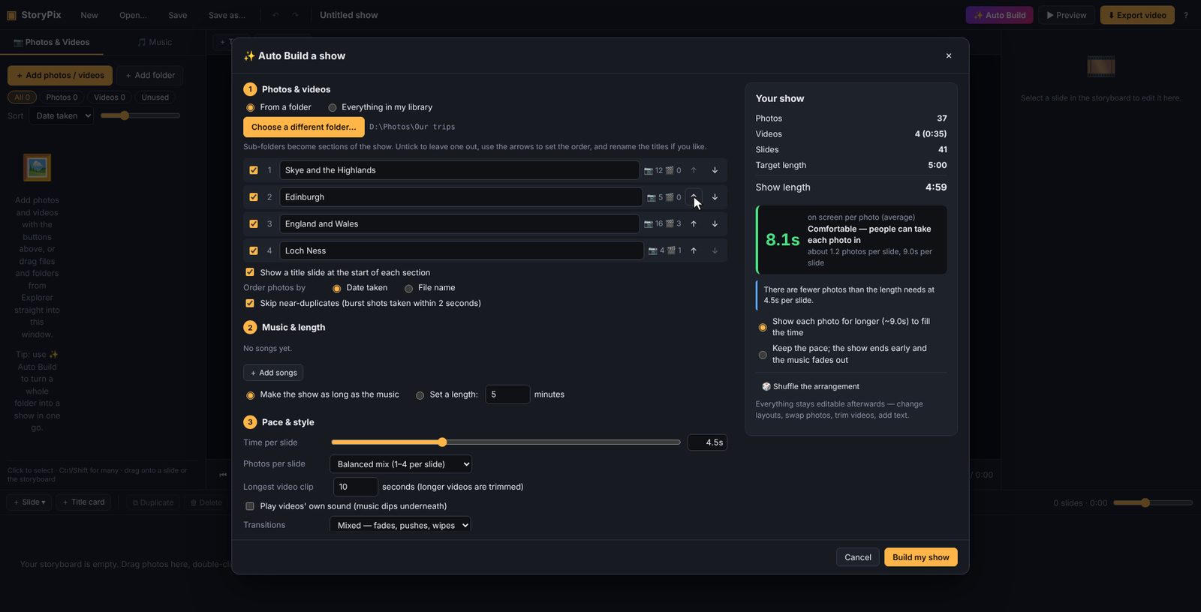Switch to Photos & Videos tab
1201x612 pixels.
click(52, 42)
